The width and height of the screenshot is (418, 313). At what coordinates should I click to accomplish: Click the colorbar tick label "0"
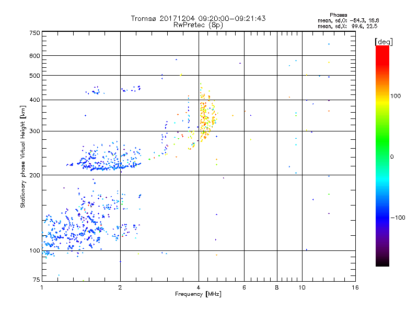coord(392,157)
